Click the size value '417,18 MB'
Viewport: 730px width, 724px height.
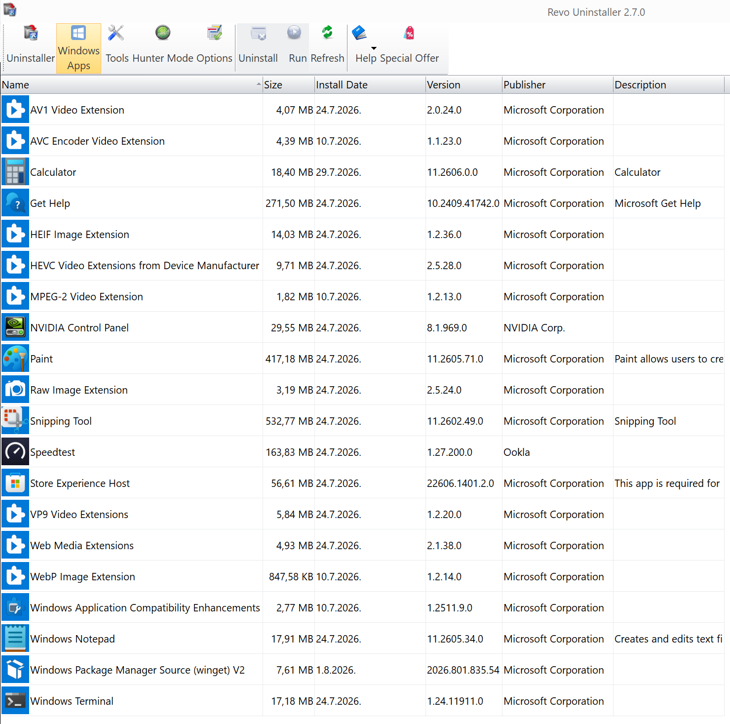(289, 359)
